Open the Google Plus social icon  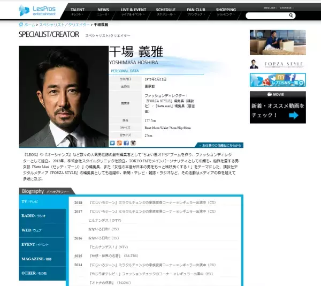(119, 143)
